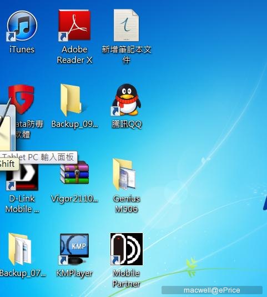
Task: Select the D-Link Mobile shortcut icon
Action: [22, 177]
